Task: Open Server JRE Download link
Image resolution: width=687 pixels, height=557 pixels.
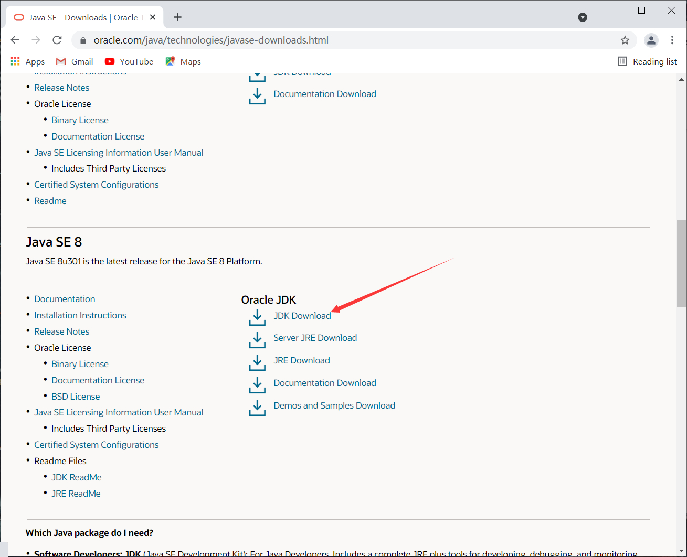Action: tap(315, 338)
